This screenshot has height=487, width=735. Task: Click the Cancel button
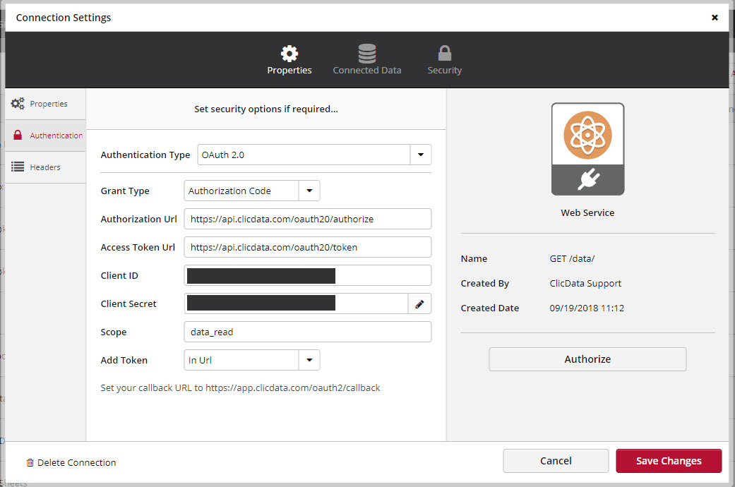[555, 461]
